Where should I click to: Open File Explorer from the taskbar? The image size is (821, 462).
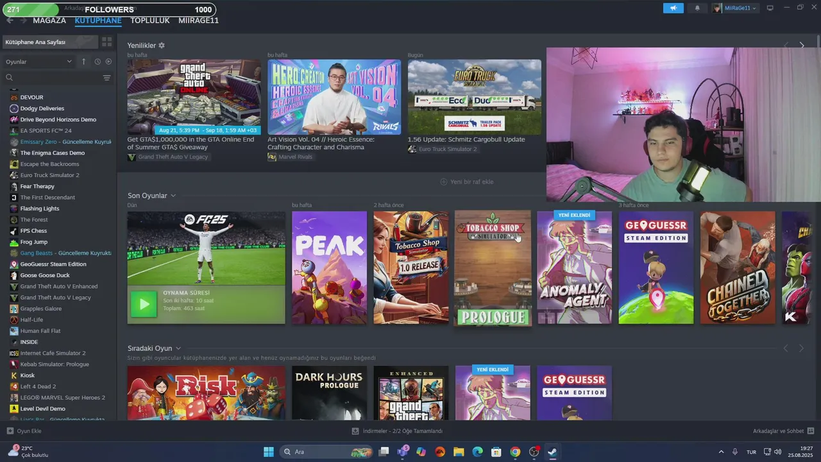pos(459,452)
